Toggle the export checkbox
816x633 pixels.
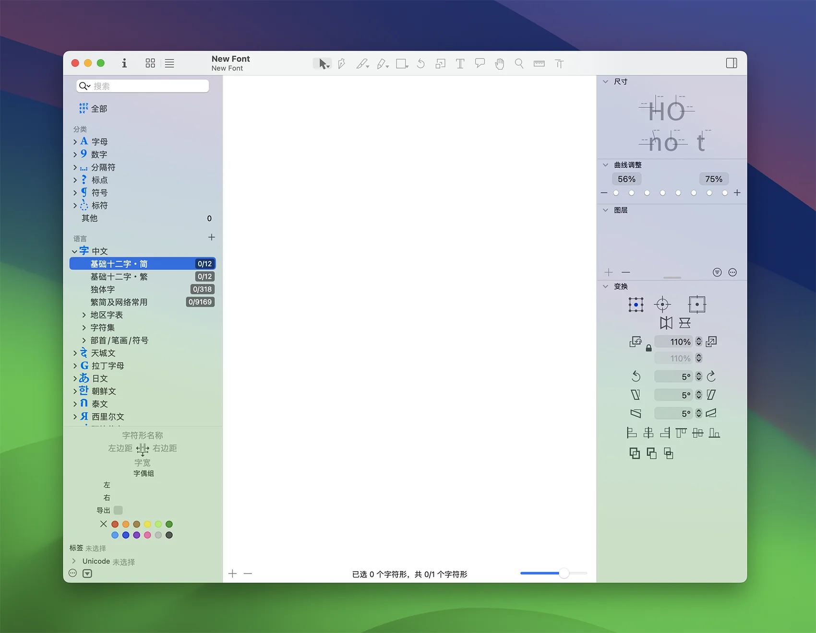[118, 510]
